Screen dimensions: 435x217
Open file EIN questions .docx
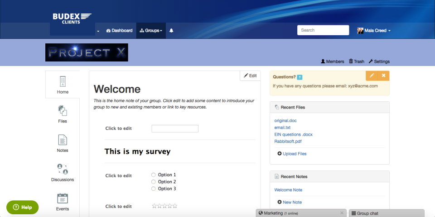tap(294, 135)
